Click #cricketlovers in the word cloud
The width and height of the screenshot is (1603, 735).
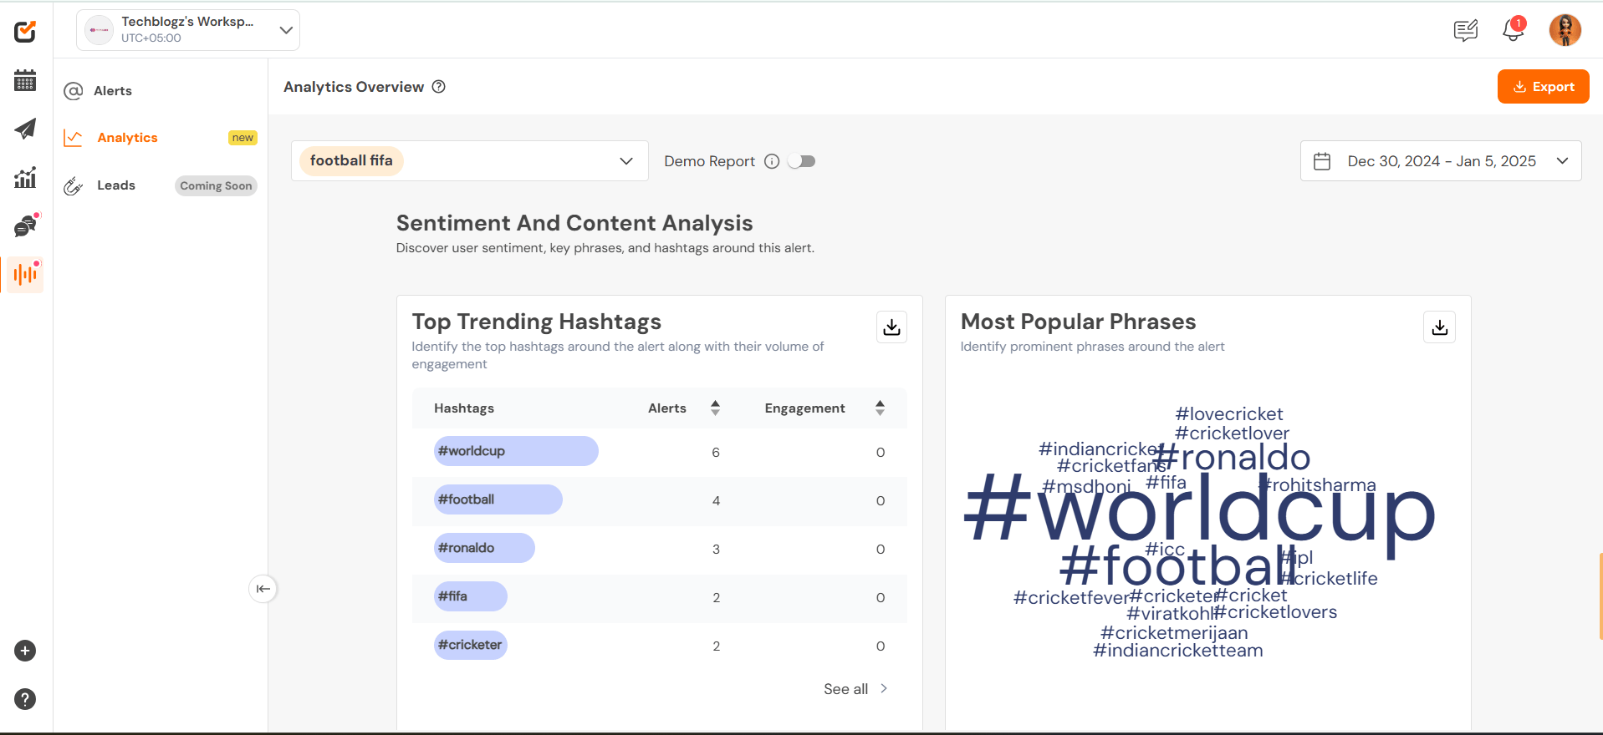tap(1276, 612)
